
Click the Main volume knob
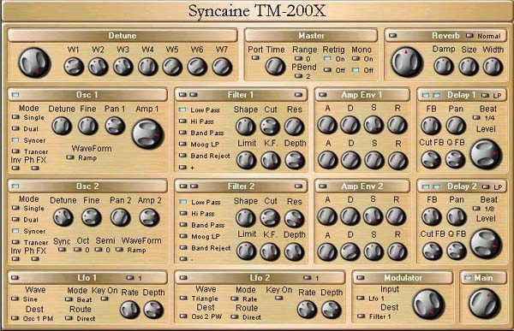pos(485,304)
